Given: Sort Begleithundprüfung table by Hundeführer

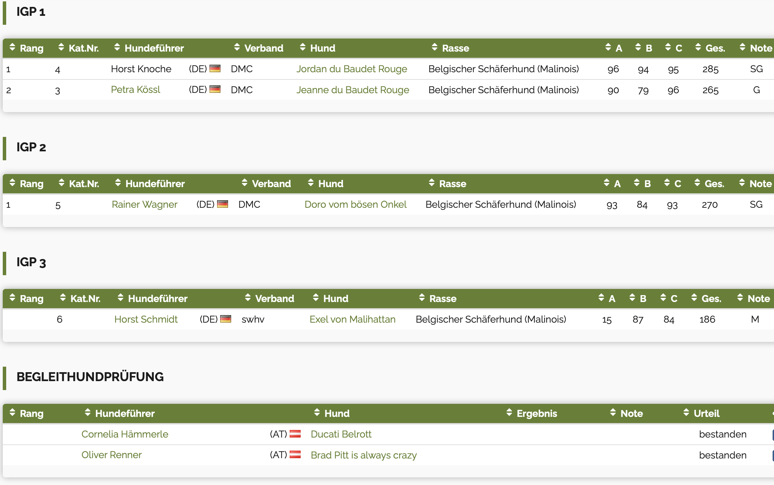Looking at the screenshot, I should pyautogui.click(x=120, y=413).
